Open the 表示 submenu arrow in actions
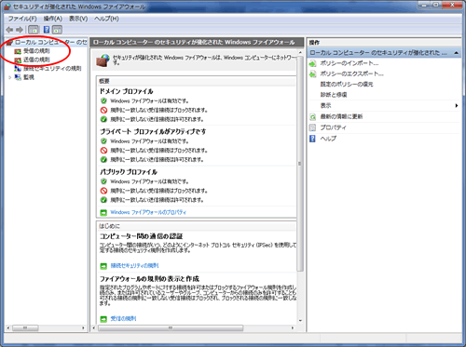Image resolution: width=466 pixels, height=347 pixels. pyautogui.click(x=457, y=106)
